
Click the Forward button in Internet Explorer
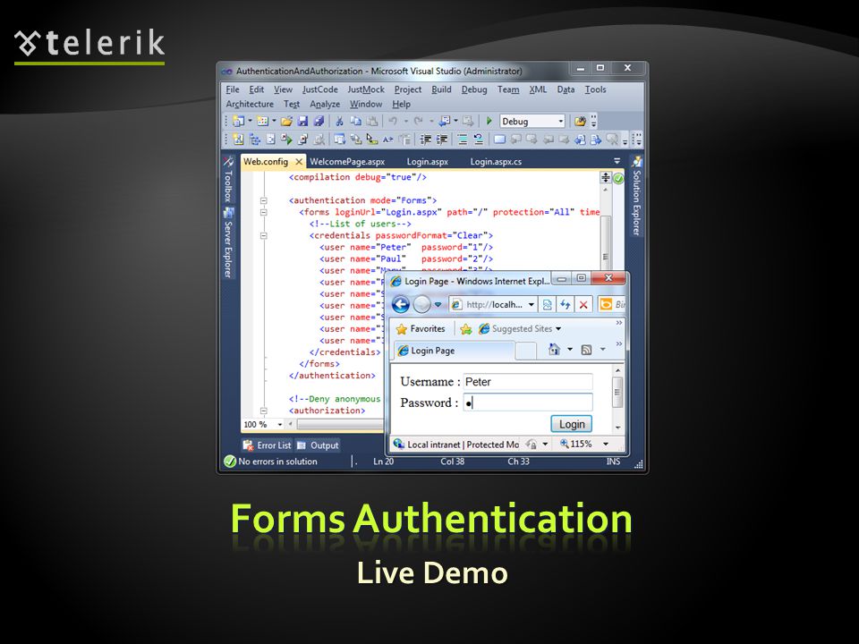[421, 304]
